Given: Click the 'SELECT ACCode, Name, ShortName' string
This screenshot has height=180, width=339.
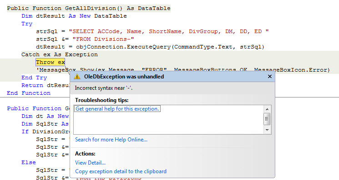Looking at the screenshot, I should (x=169, y=31).
